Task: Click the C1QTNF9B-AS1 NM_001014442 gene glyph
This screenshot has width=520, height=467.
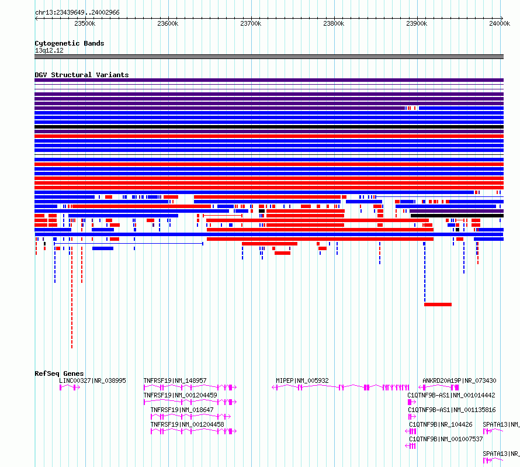Action: click(411, 402)
